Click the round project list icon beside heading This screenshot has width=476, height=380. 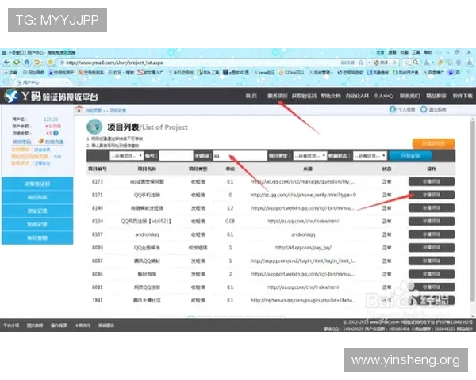(x=94, y=127)
